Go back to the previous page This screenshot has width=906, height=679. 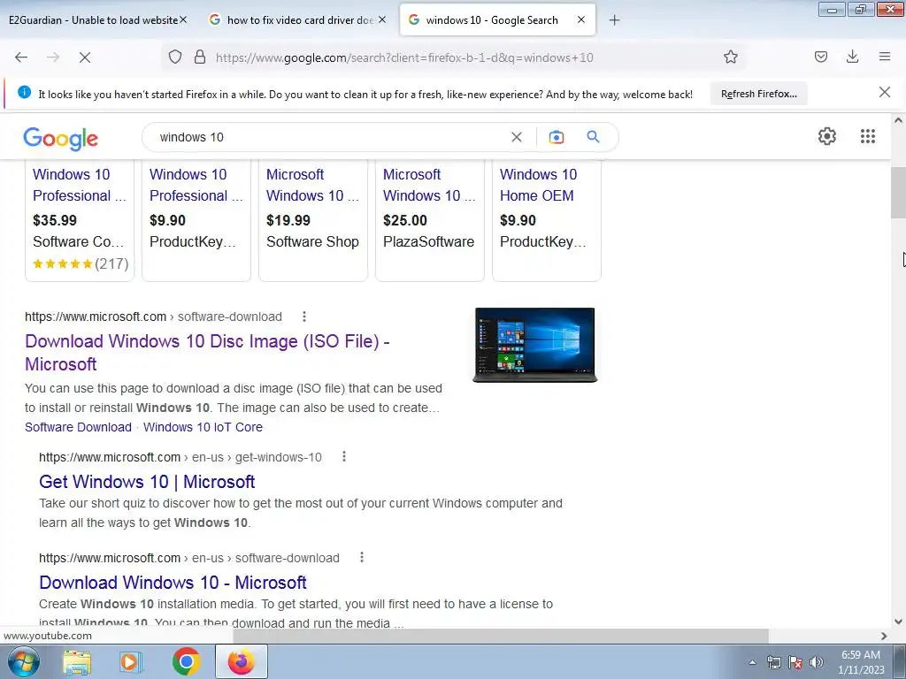(21, 57)
